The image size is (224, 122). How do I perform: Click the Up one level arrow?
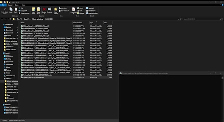11,19
